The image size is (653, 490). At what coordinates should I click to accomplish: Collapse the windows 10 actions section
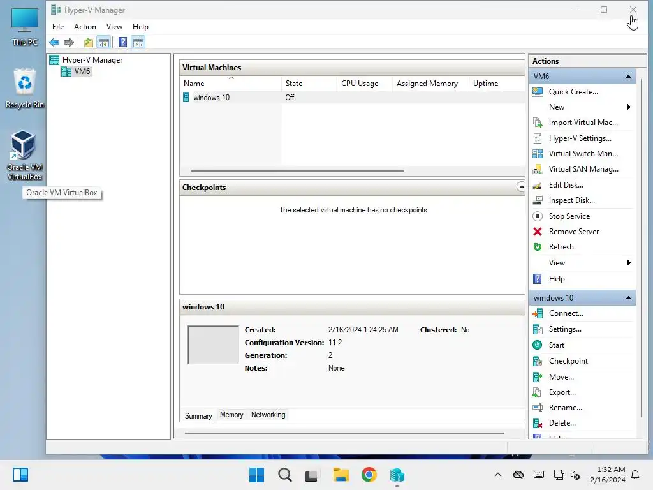click(628, 298)
